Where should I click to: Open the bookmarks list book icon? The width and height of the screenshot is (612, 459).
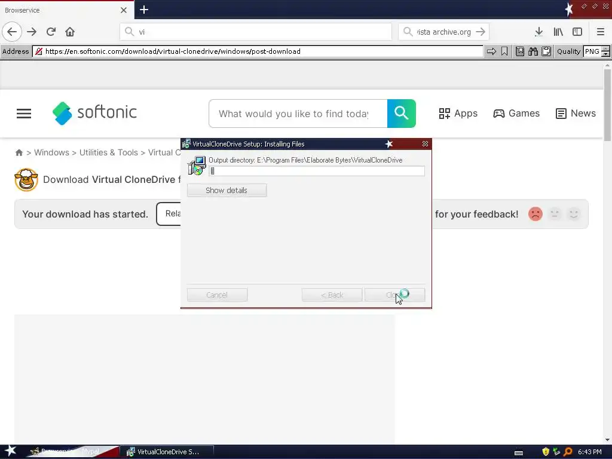pyautogui.click(x=520, y=51)
